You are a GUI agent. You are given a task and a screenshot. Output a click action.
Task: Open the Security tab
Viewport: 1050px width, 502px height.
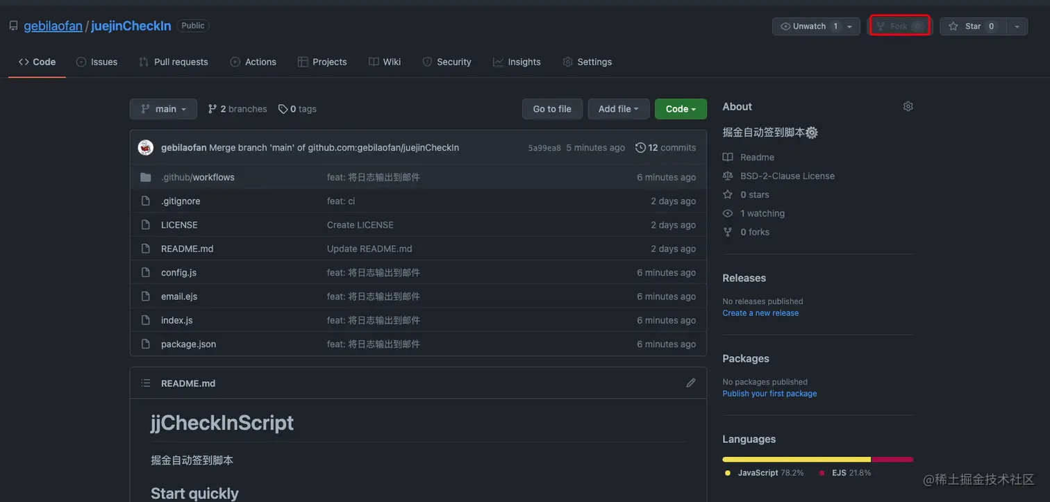click(x=447, y=62)
